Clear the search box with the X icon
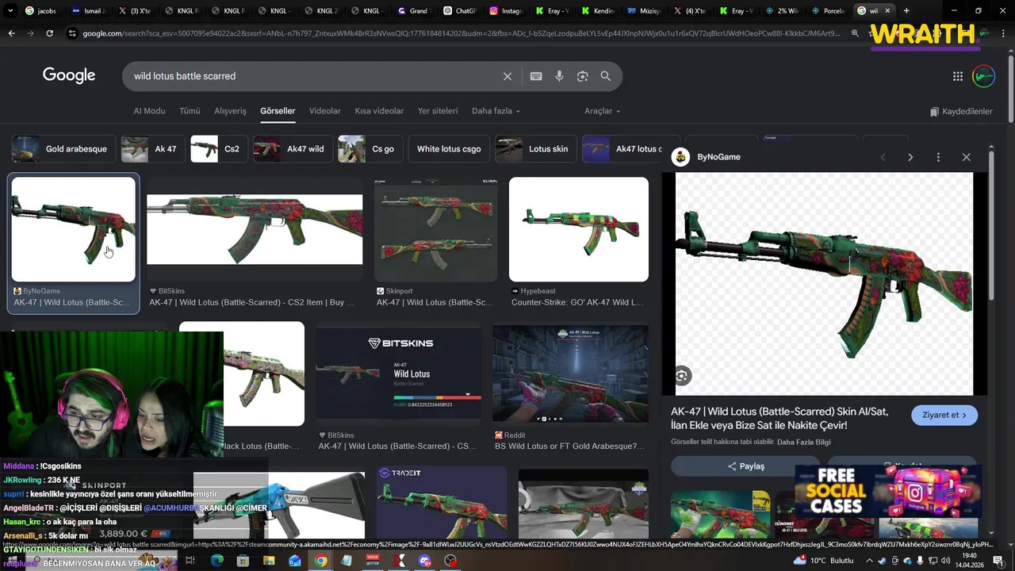Image resolution: width=1015 pixels, height=571 pixels. [x=507, y=76]
